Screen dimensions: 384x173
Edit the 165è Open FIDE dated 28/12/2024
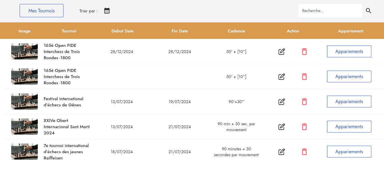tap(282, 52)
